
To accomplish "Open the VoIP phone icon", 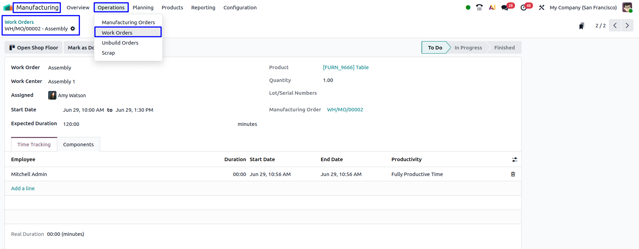I will (479, 7).
